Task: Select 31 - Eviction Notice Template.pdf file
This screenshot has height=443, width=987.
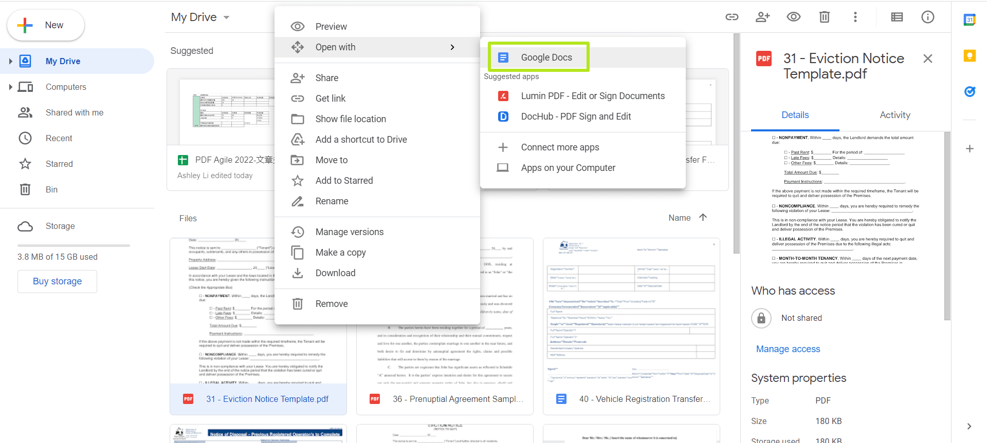Action: (258, 326)
